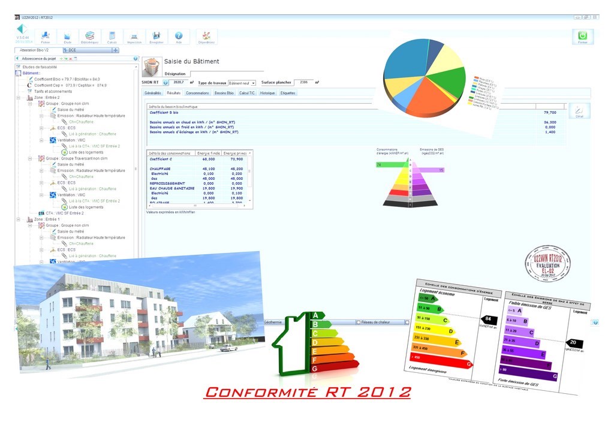Image resolution: width=614 pixels, height=434 pixels.
Task: Click the Impression printer icon
Action: coord(134,37)
